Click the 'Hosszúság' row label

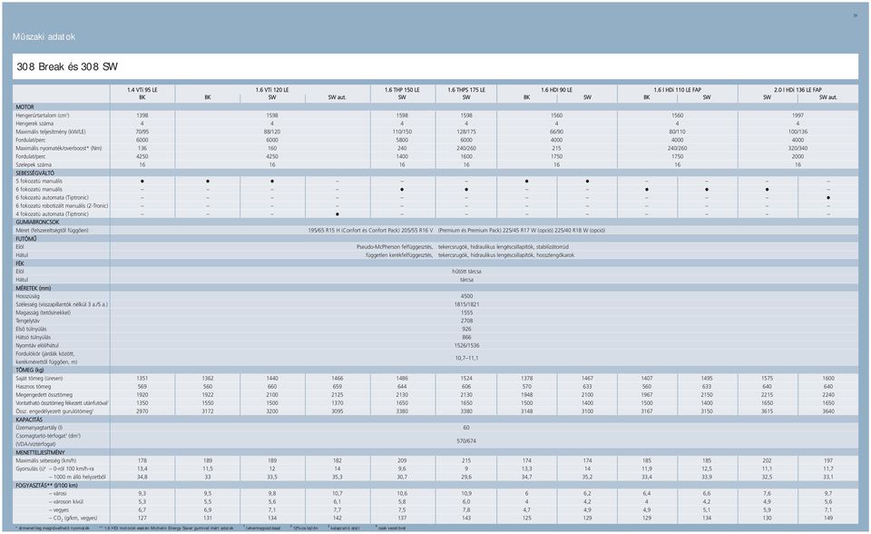pyautogui.click(x=28, y=296)
